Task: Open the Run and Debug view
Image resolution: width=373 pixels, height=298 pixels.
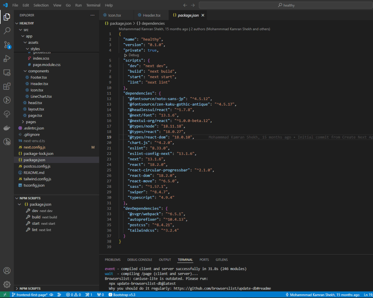Action: (x=7, y=59)
